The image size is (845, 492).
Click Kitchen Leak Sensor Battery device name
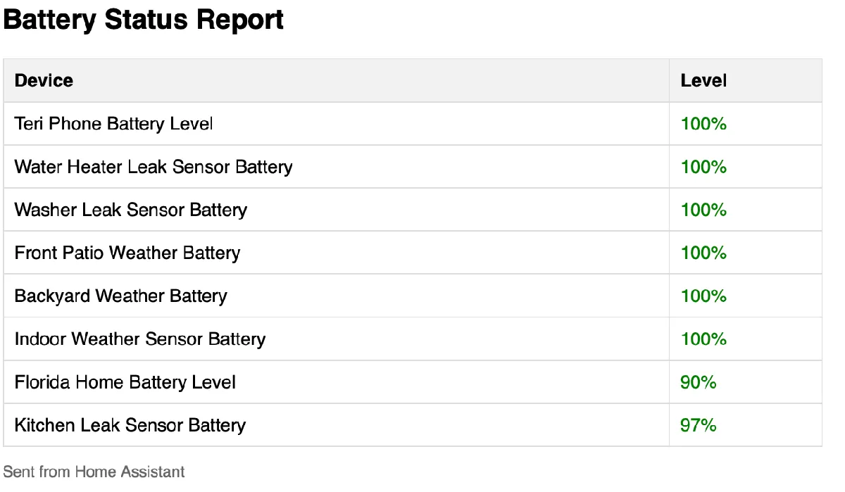click(x=130, y=425)
